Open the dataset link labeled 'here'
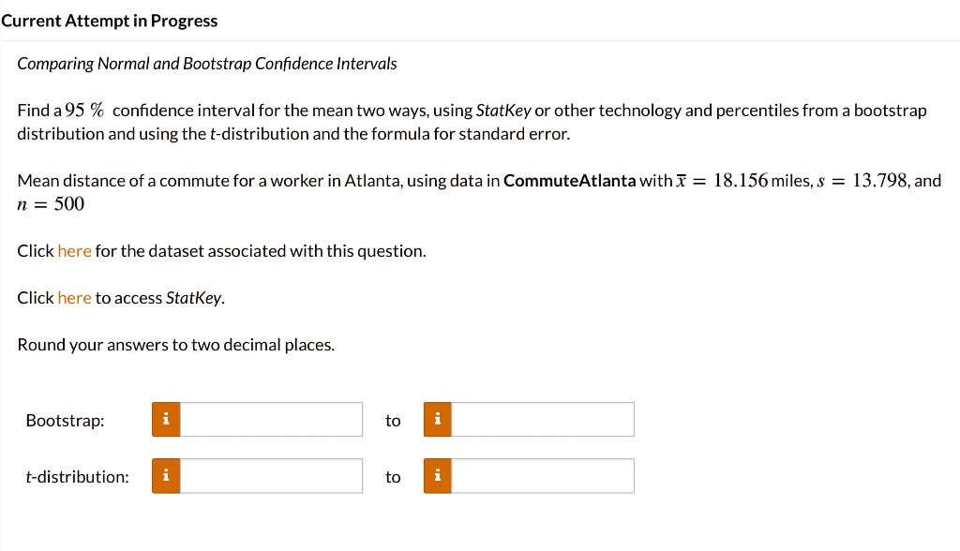960x551 pixels. 74,250
